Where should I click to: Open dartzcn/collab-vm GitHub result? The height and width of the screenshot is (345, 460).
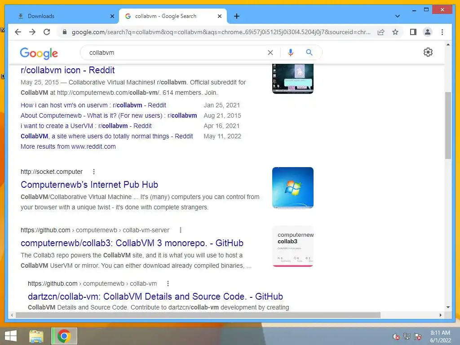click(x=155, y=296)
